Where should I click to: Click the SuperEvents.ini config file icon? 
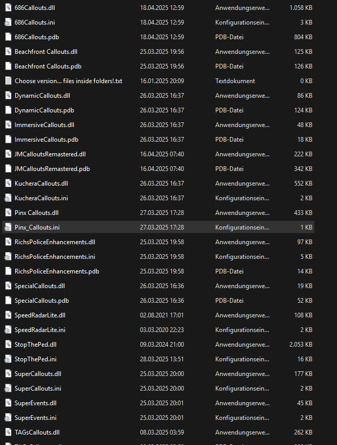click(x=8, y=418)
